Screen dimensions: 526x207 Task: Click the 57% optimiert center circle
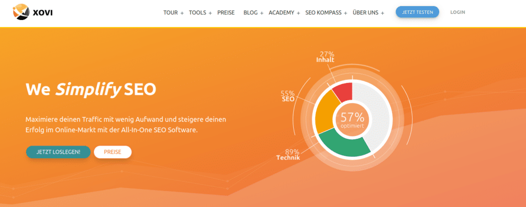point(352,120)
